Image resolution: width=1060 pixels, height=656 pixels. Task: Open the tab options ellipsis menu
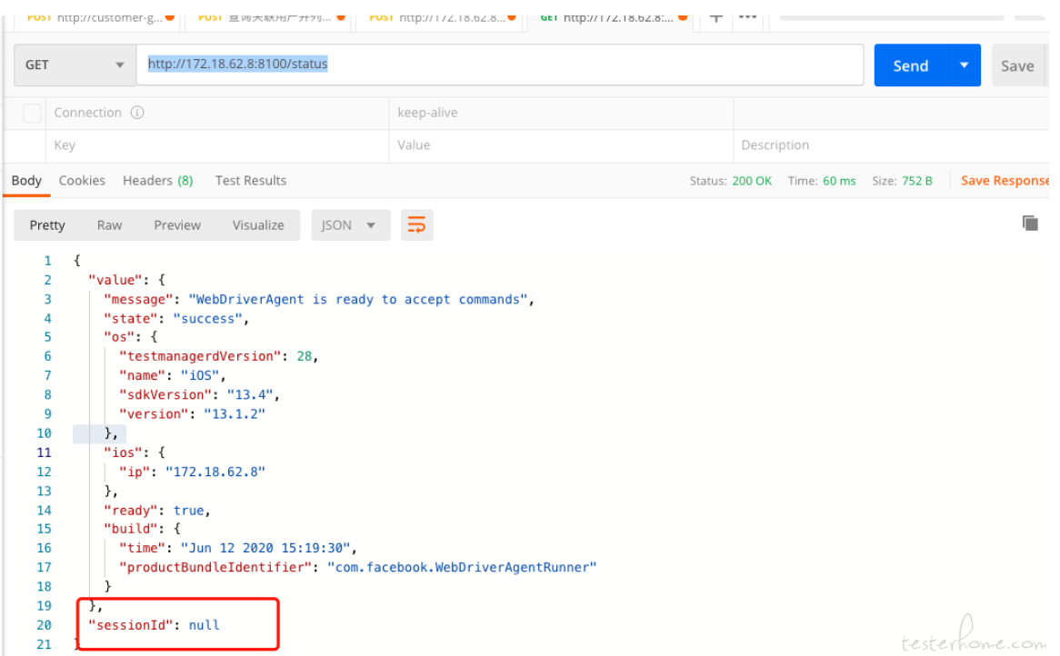747,17
